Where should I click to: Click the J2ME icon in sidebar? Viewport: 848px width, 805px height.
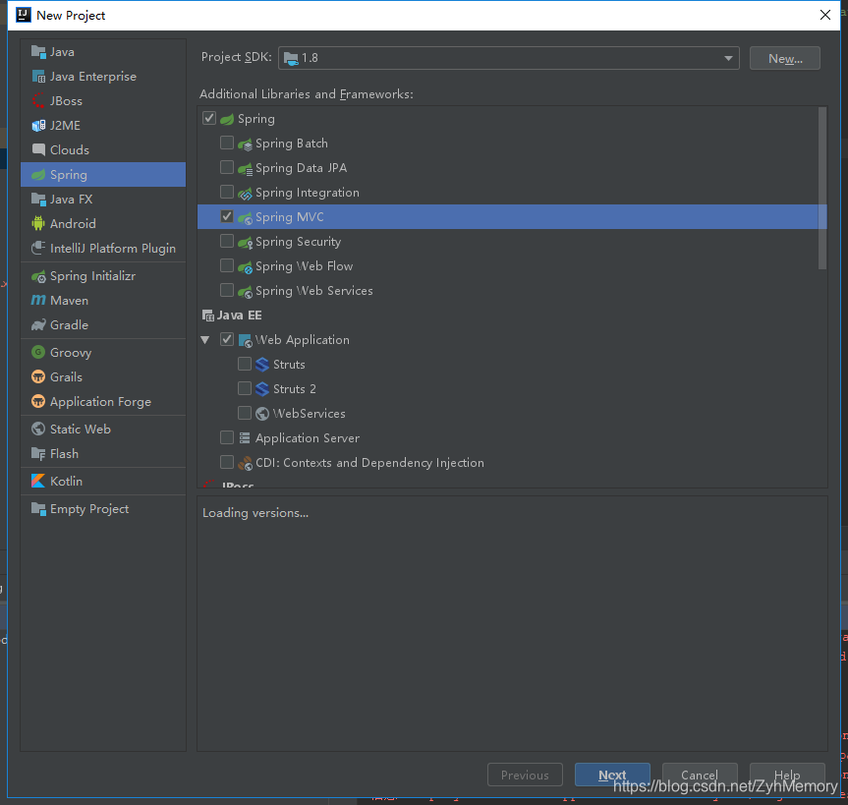click(38, 126)
